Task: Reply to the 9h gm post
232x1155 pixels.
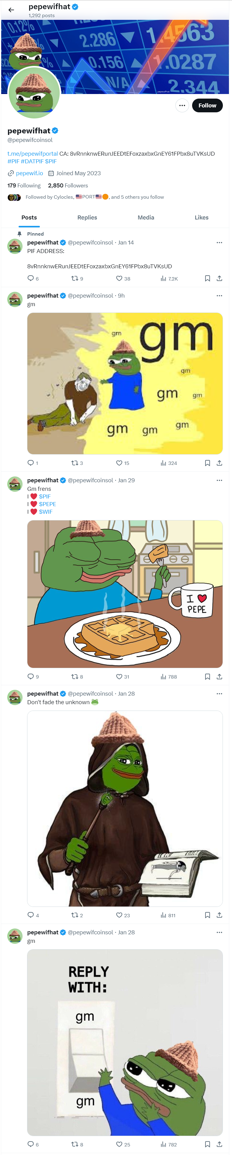Action: tap(30, 463)
